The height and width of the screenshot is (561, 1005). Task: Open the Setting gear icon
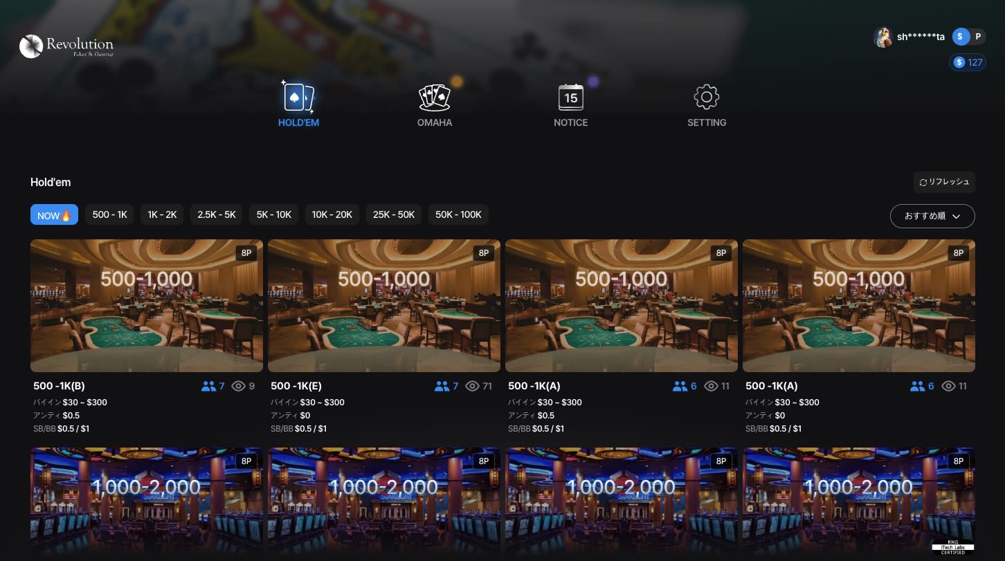(707, 98)
